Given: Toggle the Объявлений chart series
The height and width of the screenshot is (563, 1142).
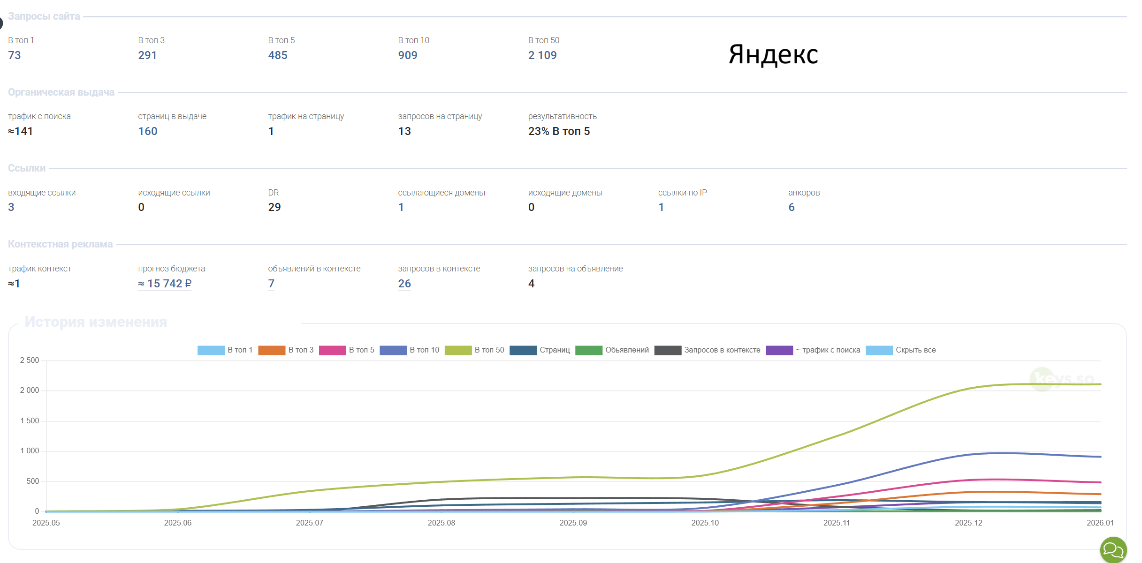Looking at the screenshot, I should 612,350.
